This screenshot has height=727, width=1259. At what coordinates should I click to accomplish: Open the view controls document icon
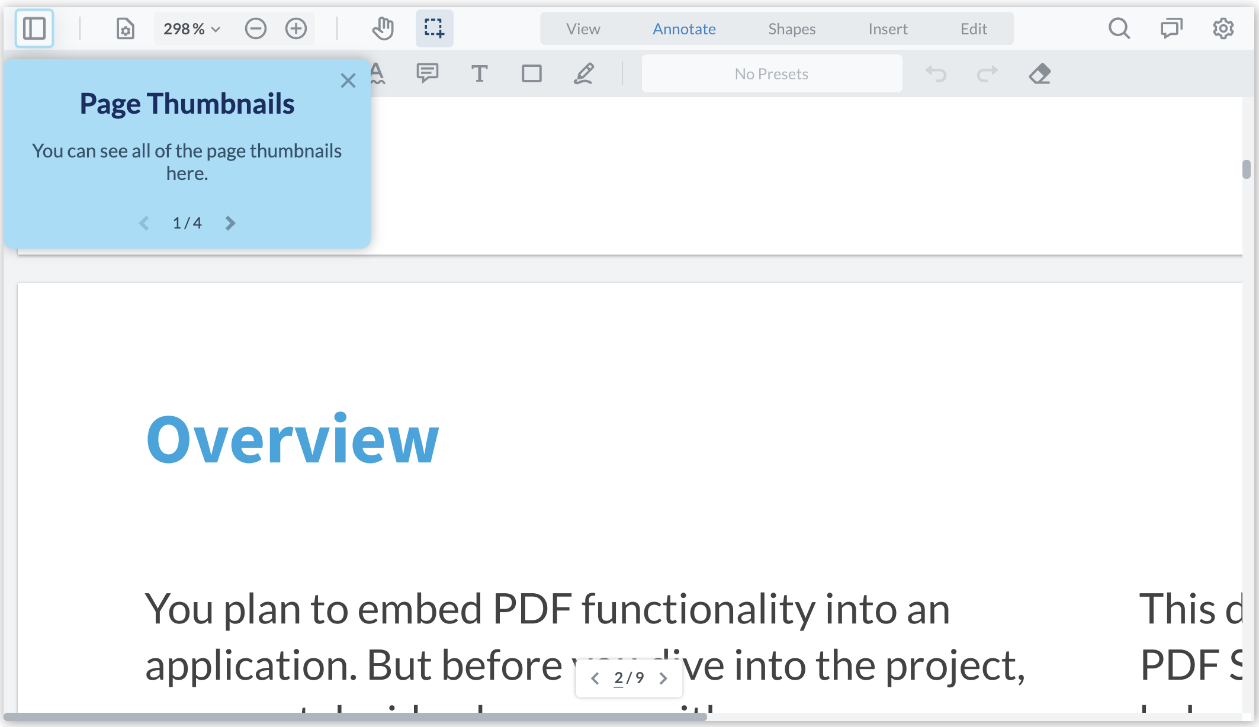125,28
